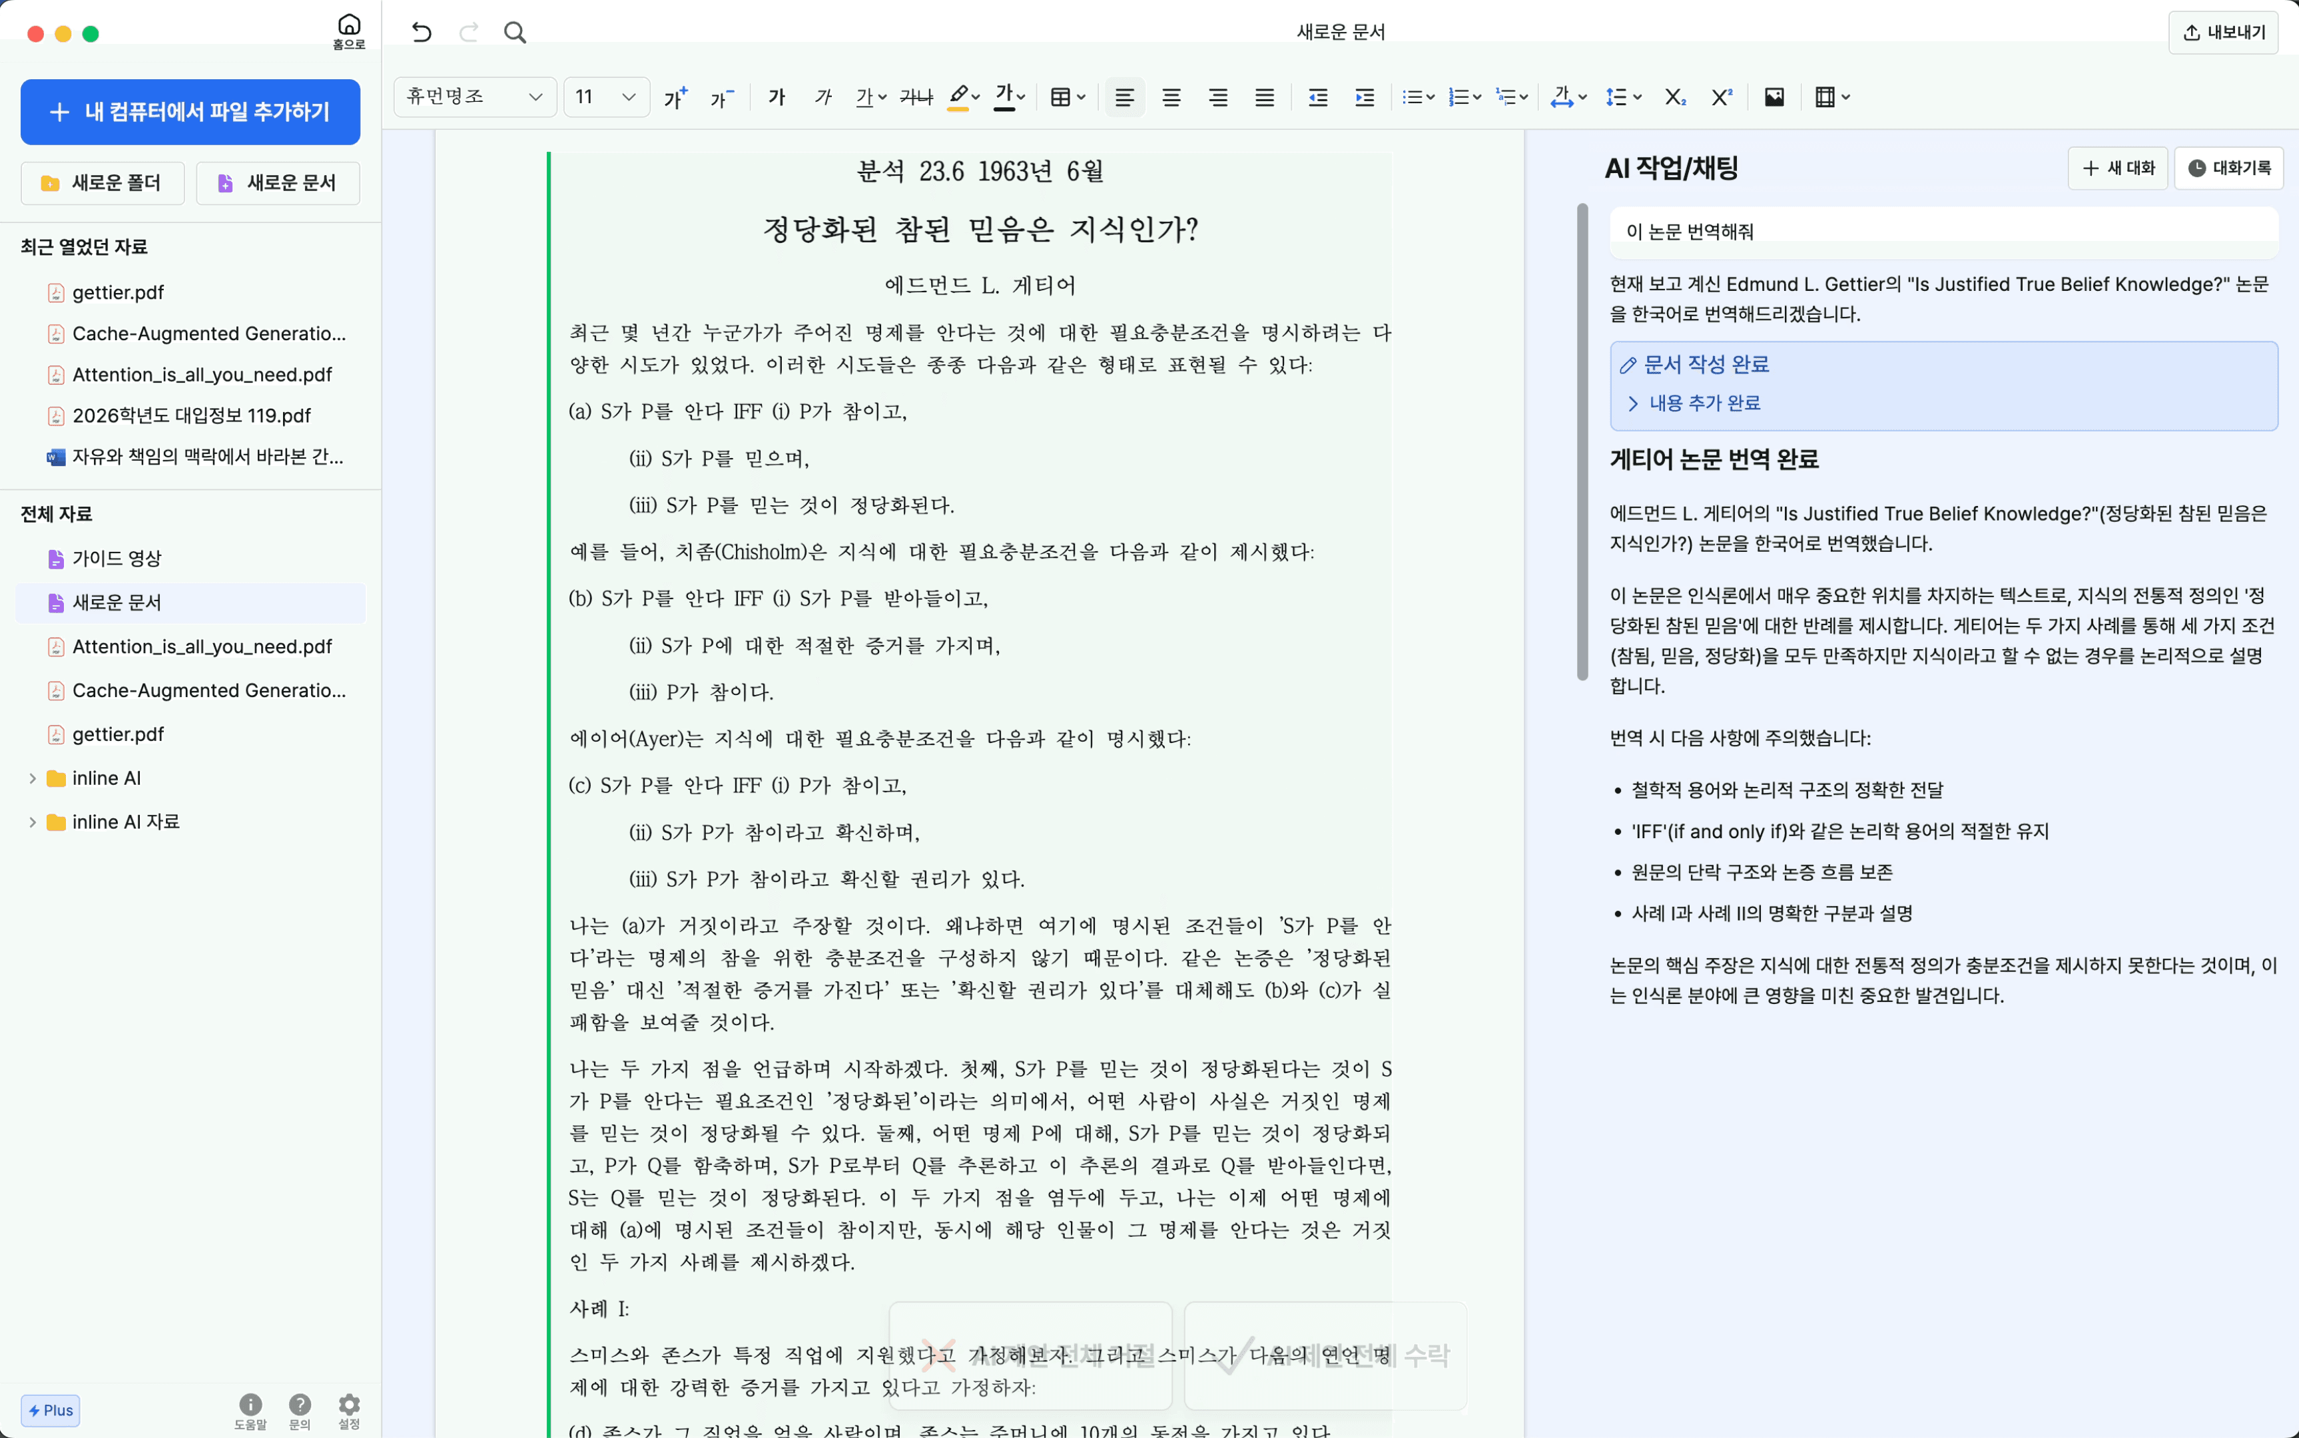Open the font size 11 dropdown
This screenshot has height=1438, width=2299.
607,97
